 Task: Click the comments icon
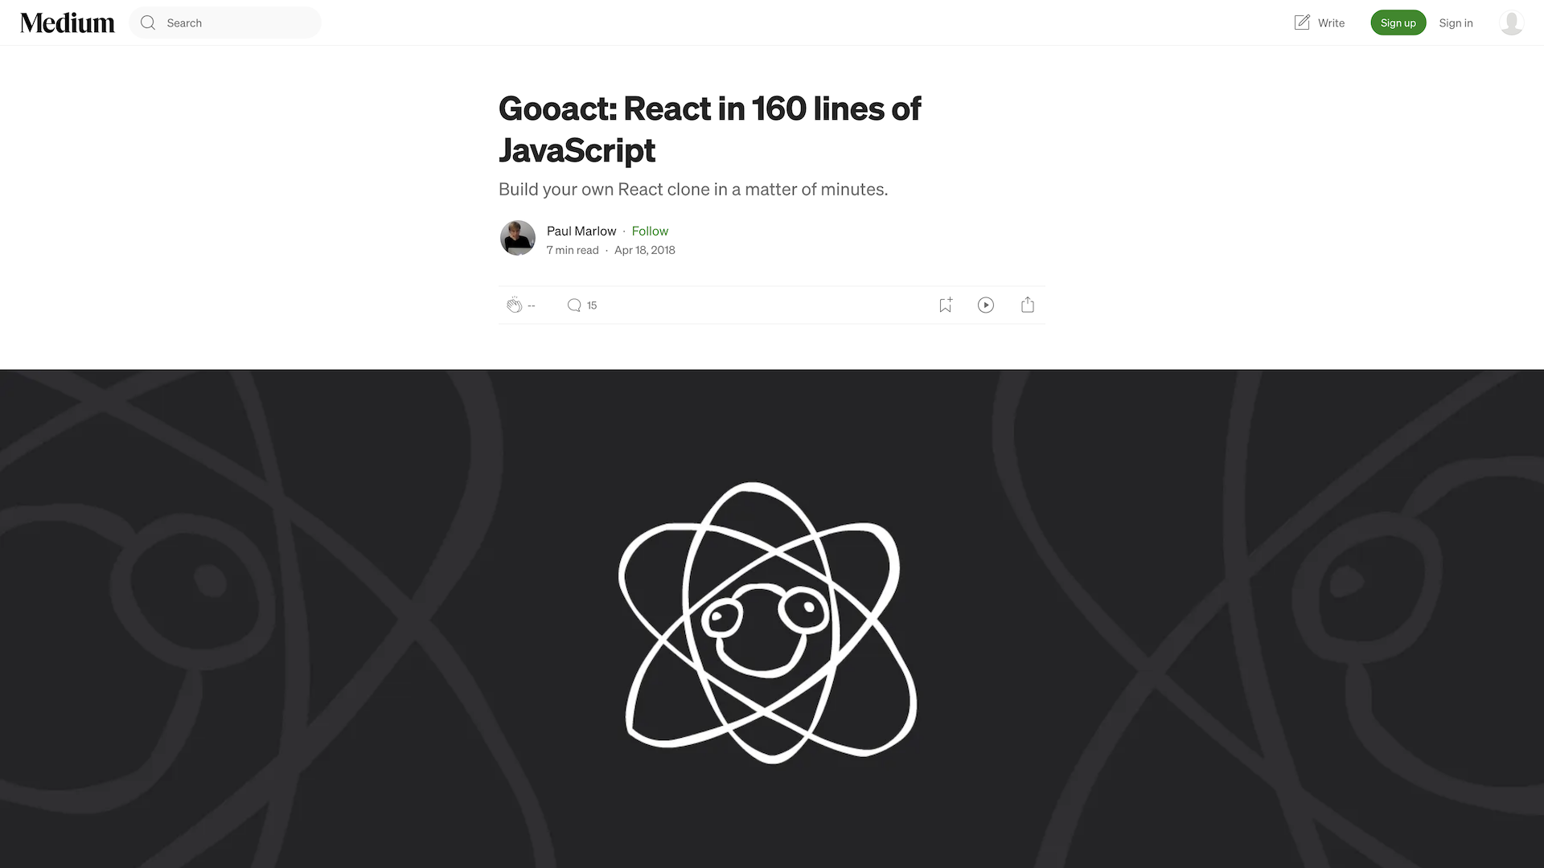pyautogui.click(x=573, y=305)
